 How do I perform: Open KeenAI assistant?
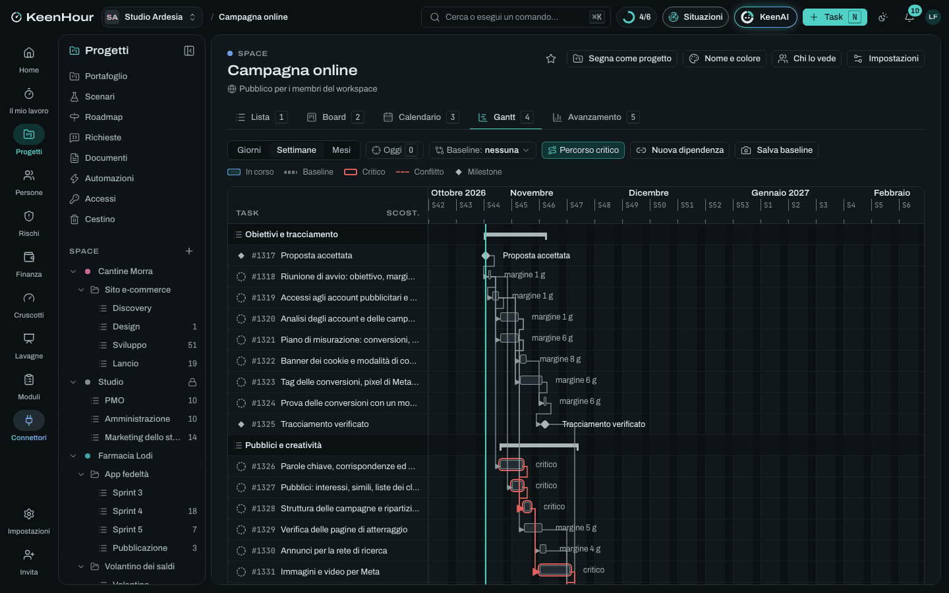(765, 17)
